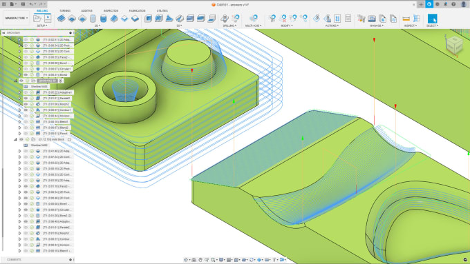
Task: Click the Setup Sheet icon in Actions
Action: point(348,19)
